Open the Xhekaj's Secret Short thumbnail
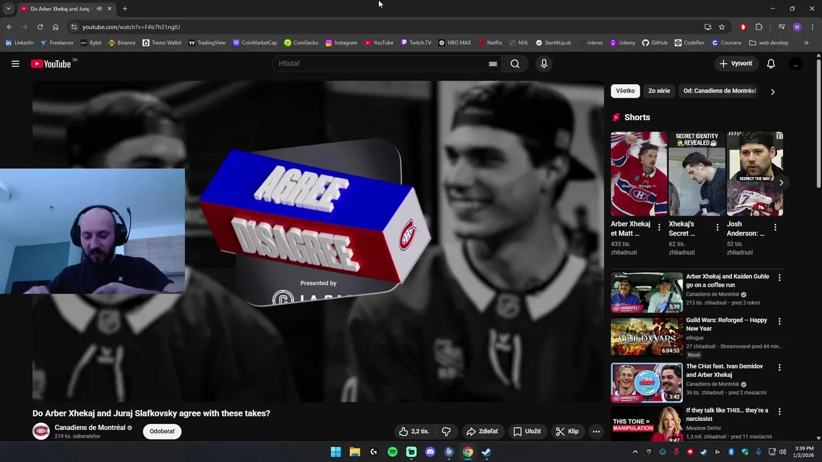 [x=697, y=174]
